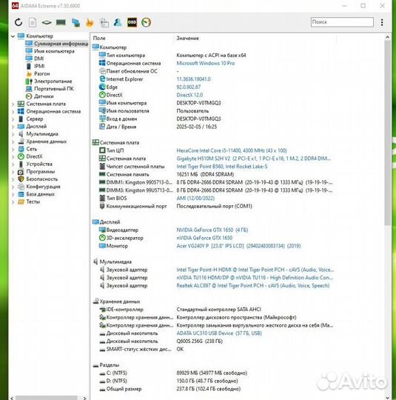Open the Microsoft Windows 10 Pro link
This screenshot has width=396, height=400.
tap(206, 63)
